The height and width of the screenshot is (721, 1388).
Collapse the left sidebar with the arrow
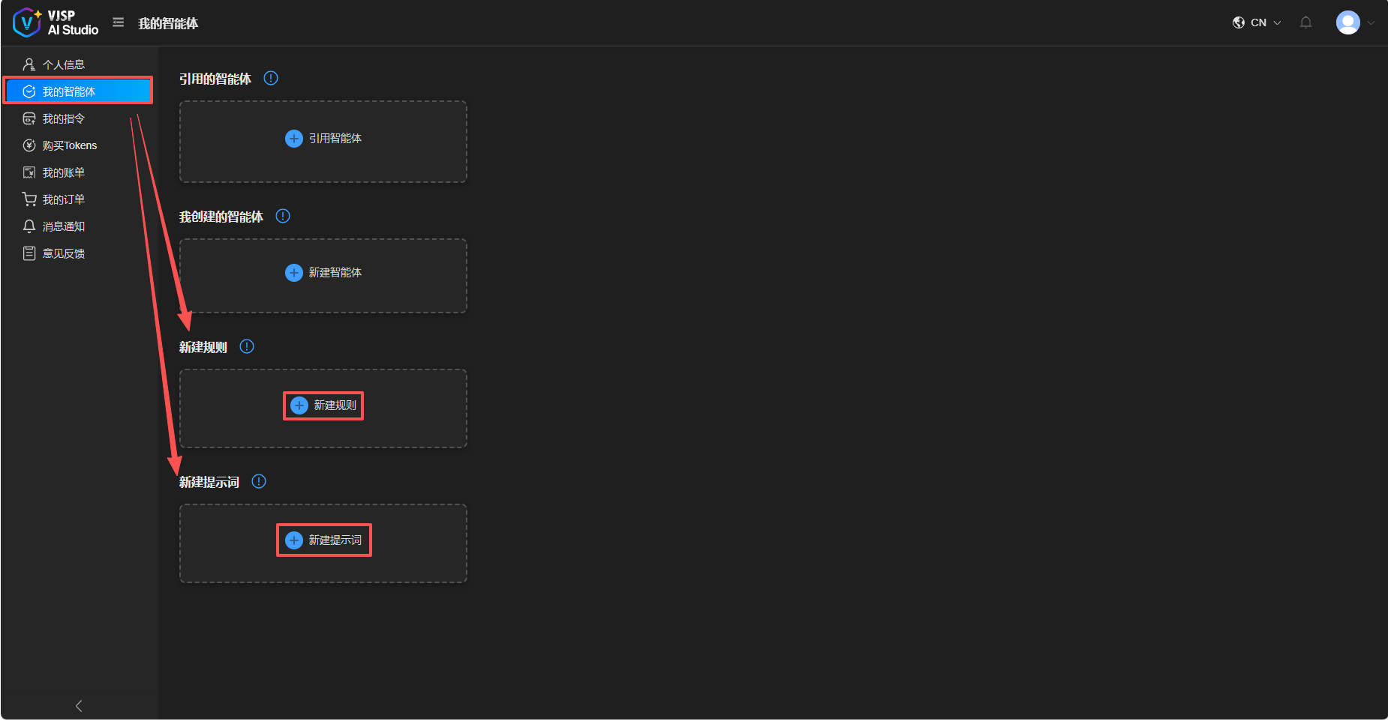click(79, 706)
